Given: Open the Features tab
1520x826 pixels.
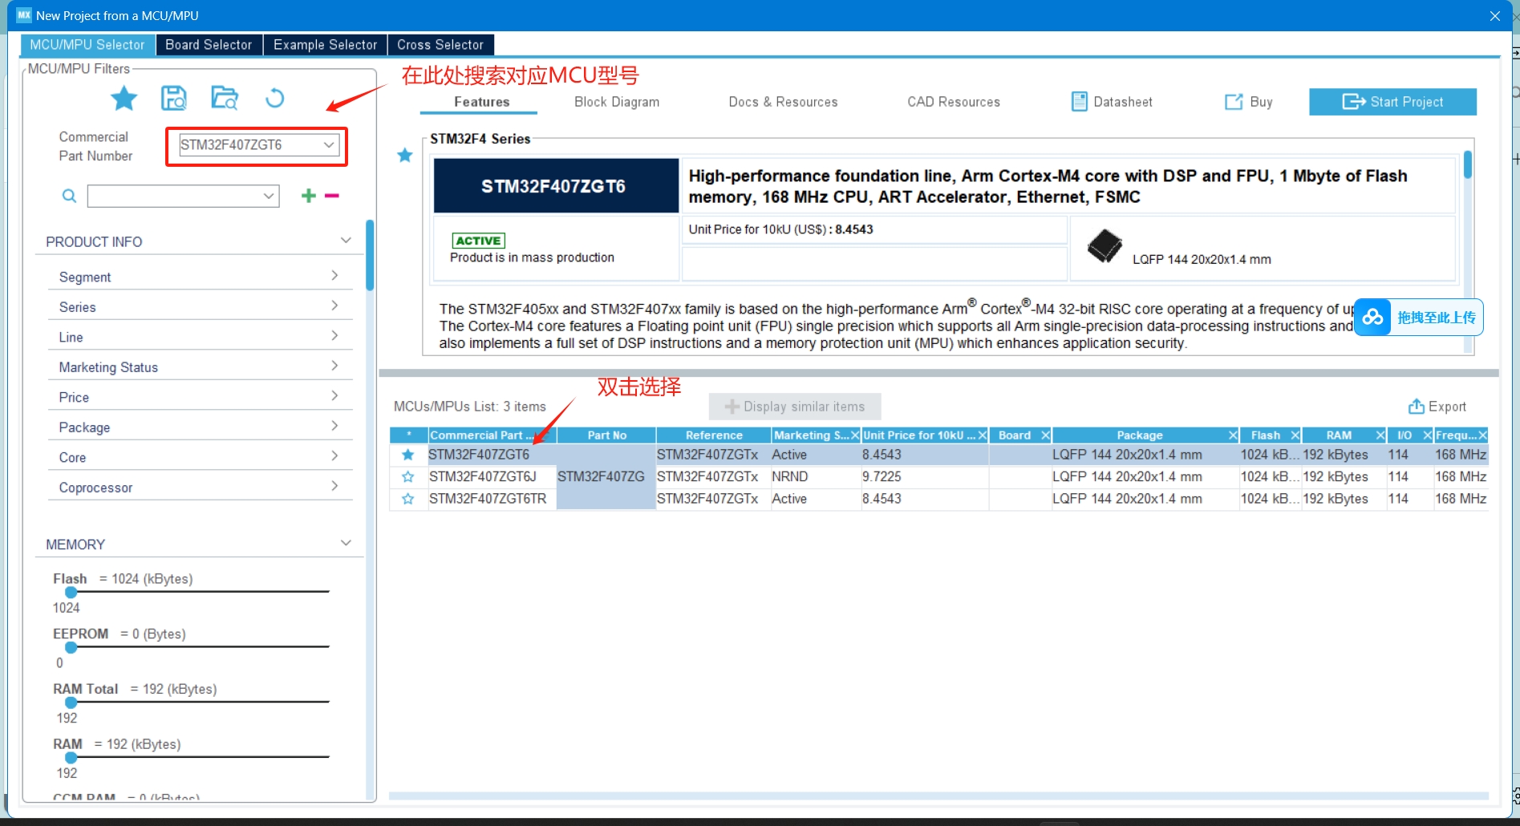Looking at the screenshot, I should click(x=481, y=102).
